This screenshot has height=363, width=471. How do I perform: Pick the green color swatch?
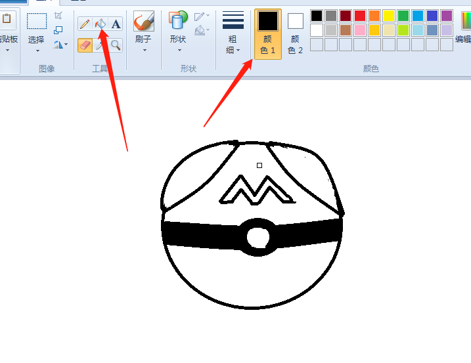(403, 16)
